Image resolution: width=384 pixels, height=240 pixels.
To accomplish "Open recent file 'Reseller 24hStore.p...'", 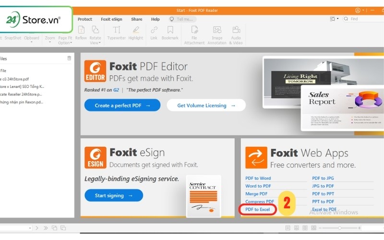I will tap(21, 94).
